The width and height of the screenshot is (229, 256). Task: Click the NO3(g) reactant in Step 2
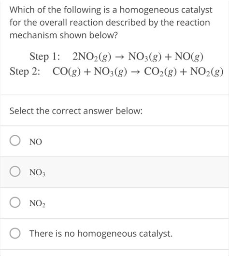tap(110, 72)
